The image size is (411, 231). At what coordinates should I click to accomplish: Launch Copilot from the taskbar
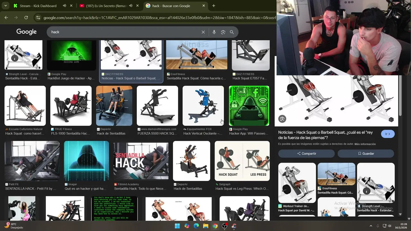click(187, 226)
